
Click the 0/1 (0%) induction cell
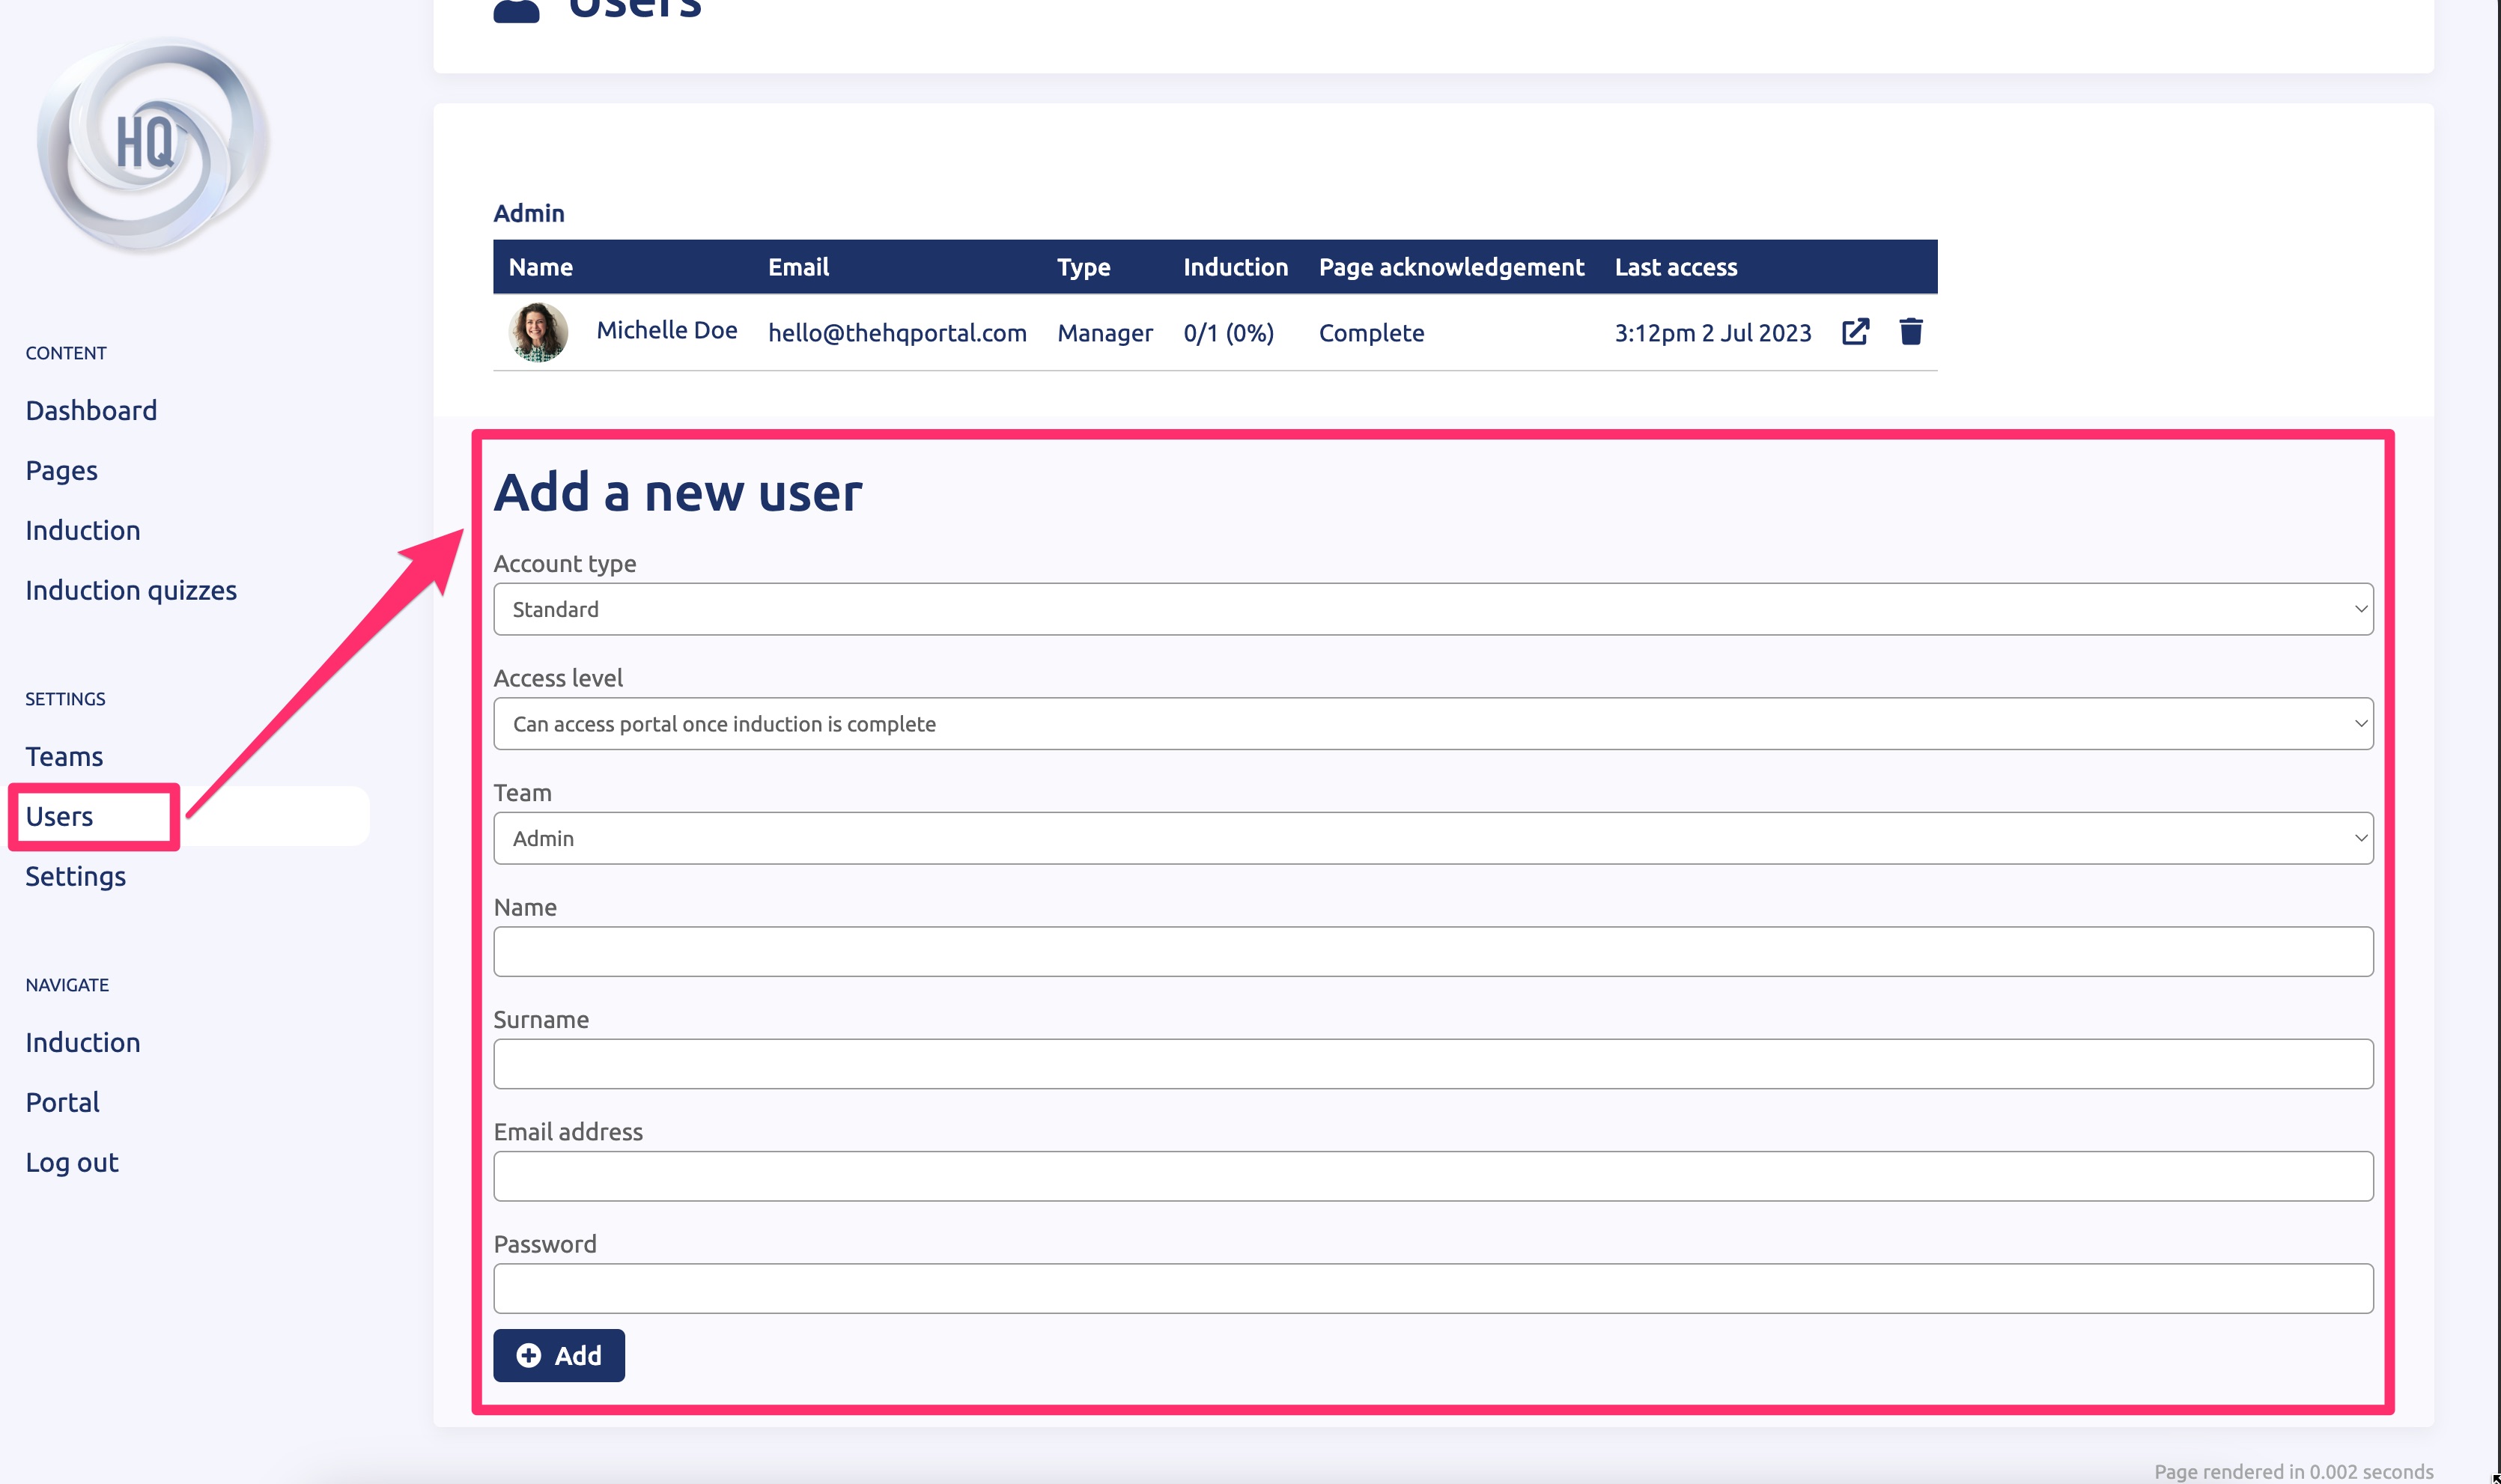pyautogui.click(x=1229, y=333)
